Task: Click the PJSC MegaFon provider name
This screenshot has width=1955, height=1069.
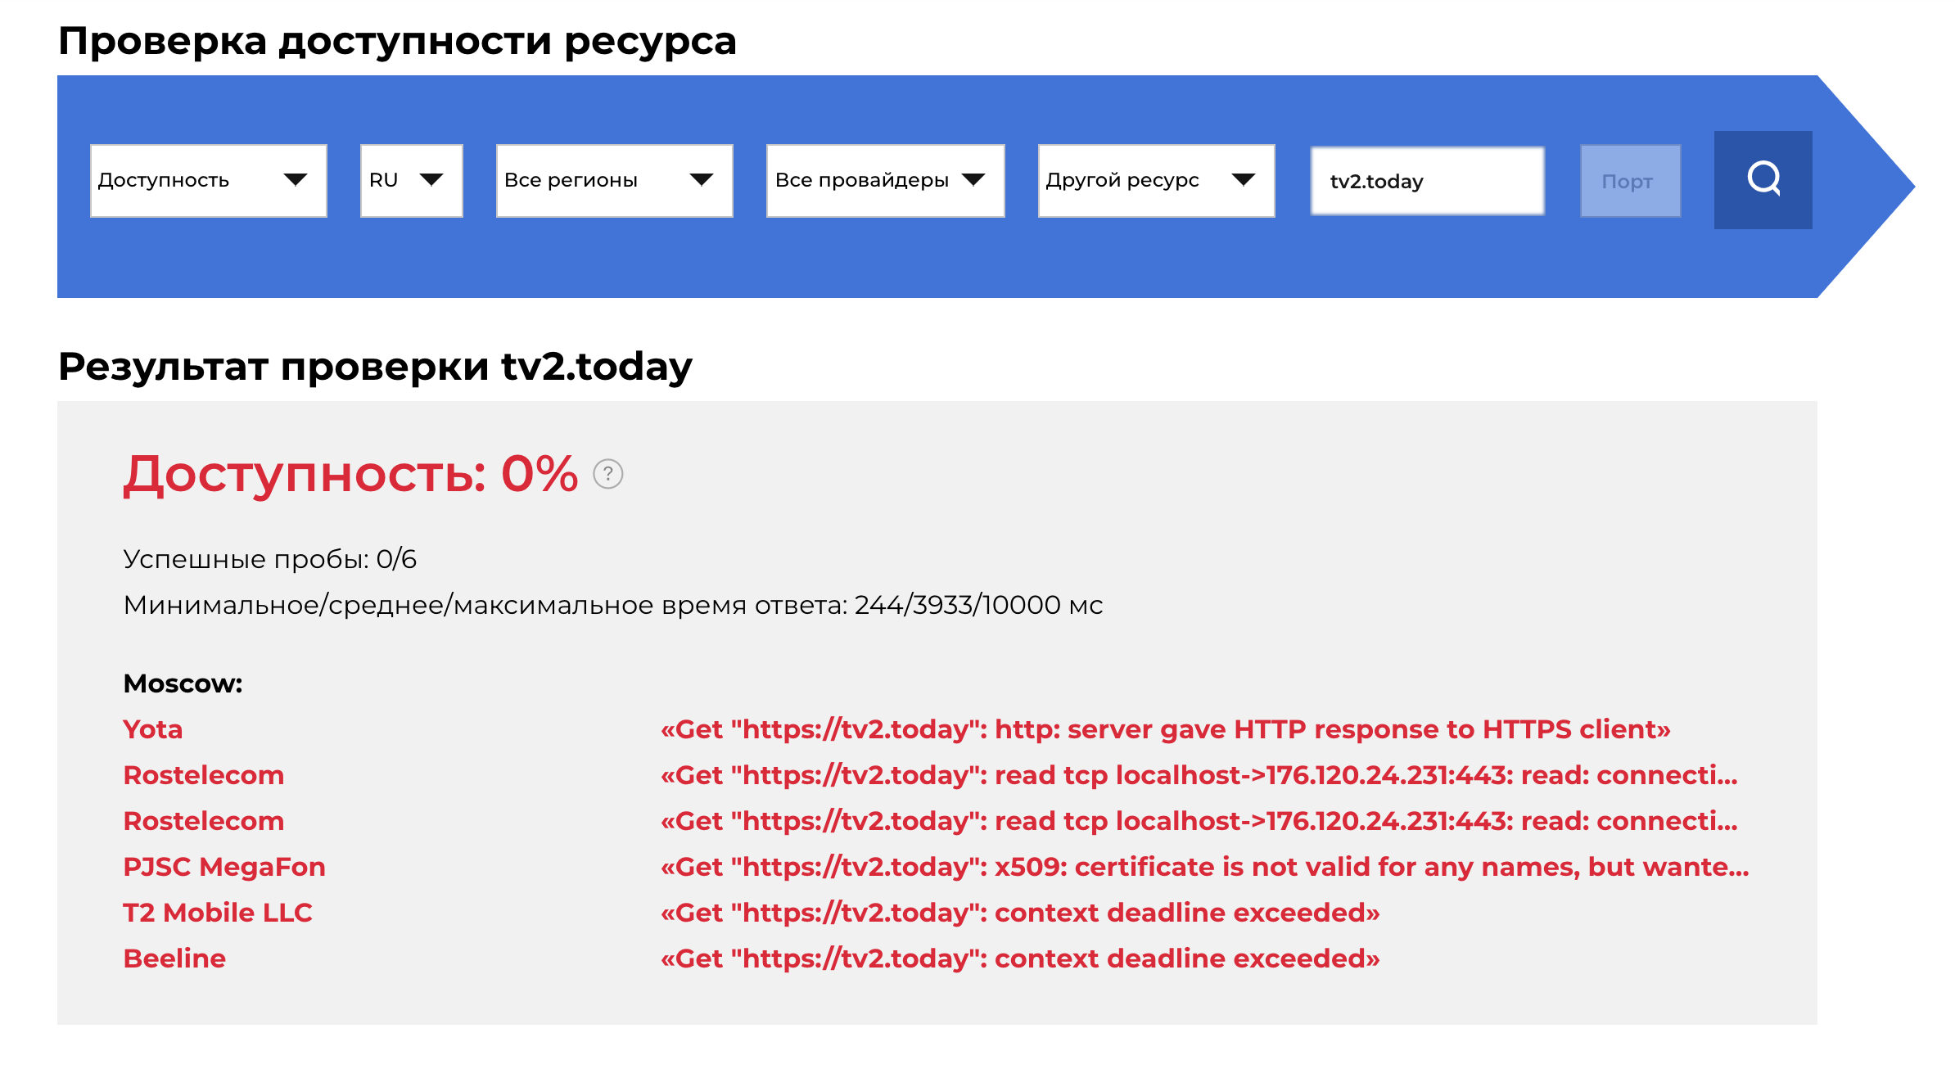Action: tap(224, 867)
